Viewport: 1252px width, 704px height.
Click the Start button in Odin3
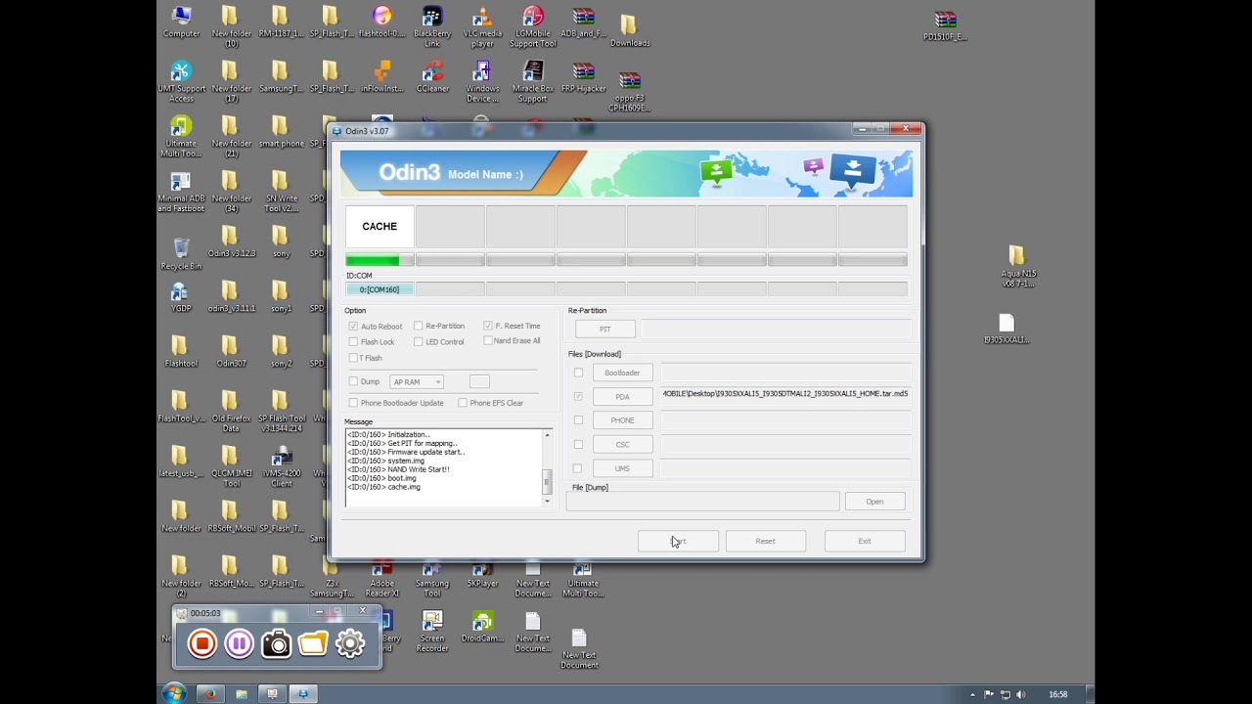pos(678,541)
